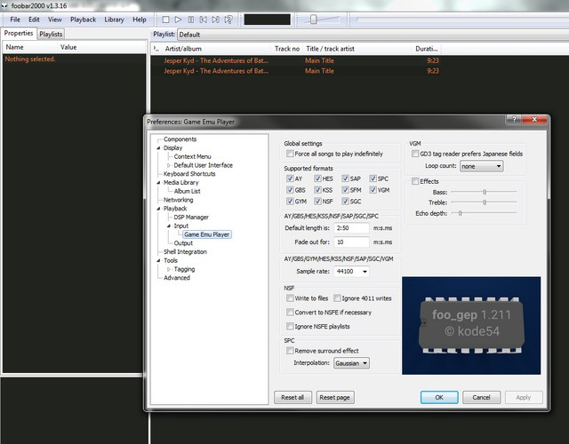569x444 pixels.
Task: Collapse the Tools tree node
Action: click(158, 260)
